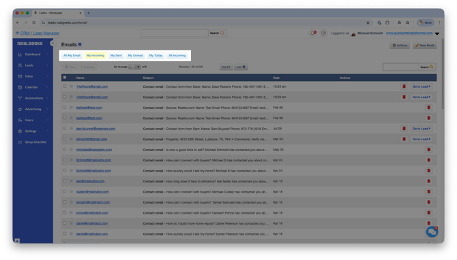Delete the 10:29 am Dave Roberts email
Viewport: 457px width, 260px height.
[404, 97]
